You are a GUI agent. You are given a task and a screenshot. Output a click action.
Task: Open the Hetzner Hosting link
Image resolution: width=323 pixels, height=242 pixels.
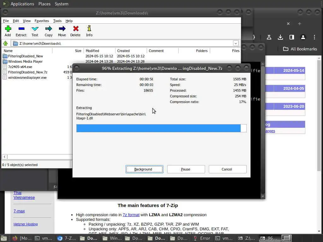[26, 224]
